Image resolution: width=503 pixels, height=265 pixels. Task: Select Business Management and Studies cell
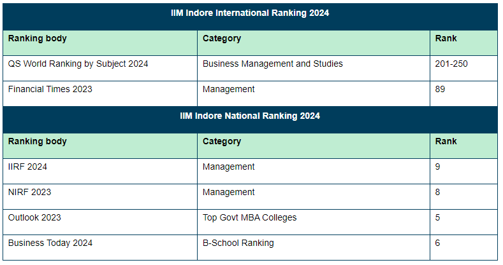pos(272,64)
